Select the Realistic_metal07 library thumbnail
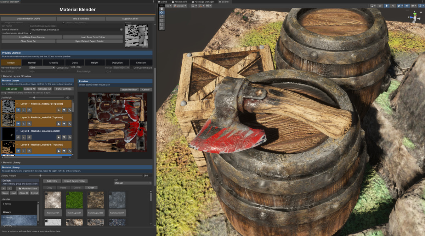425x236 pixels. pos(117,200)
